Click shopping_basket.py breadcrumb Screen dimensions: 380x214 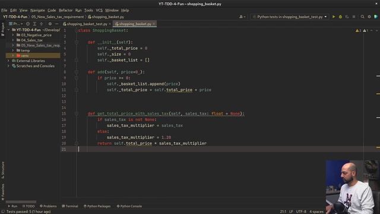point(106,17)
